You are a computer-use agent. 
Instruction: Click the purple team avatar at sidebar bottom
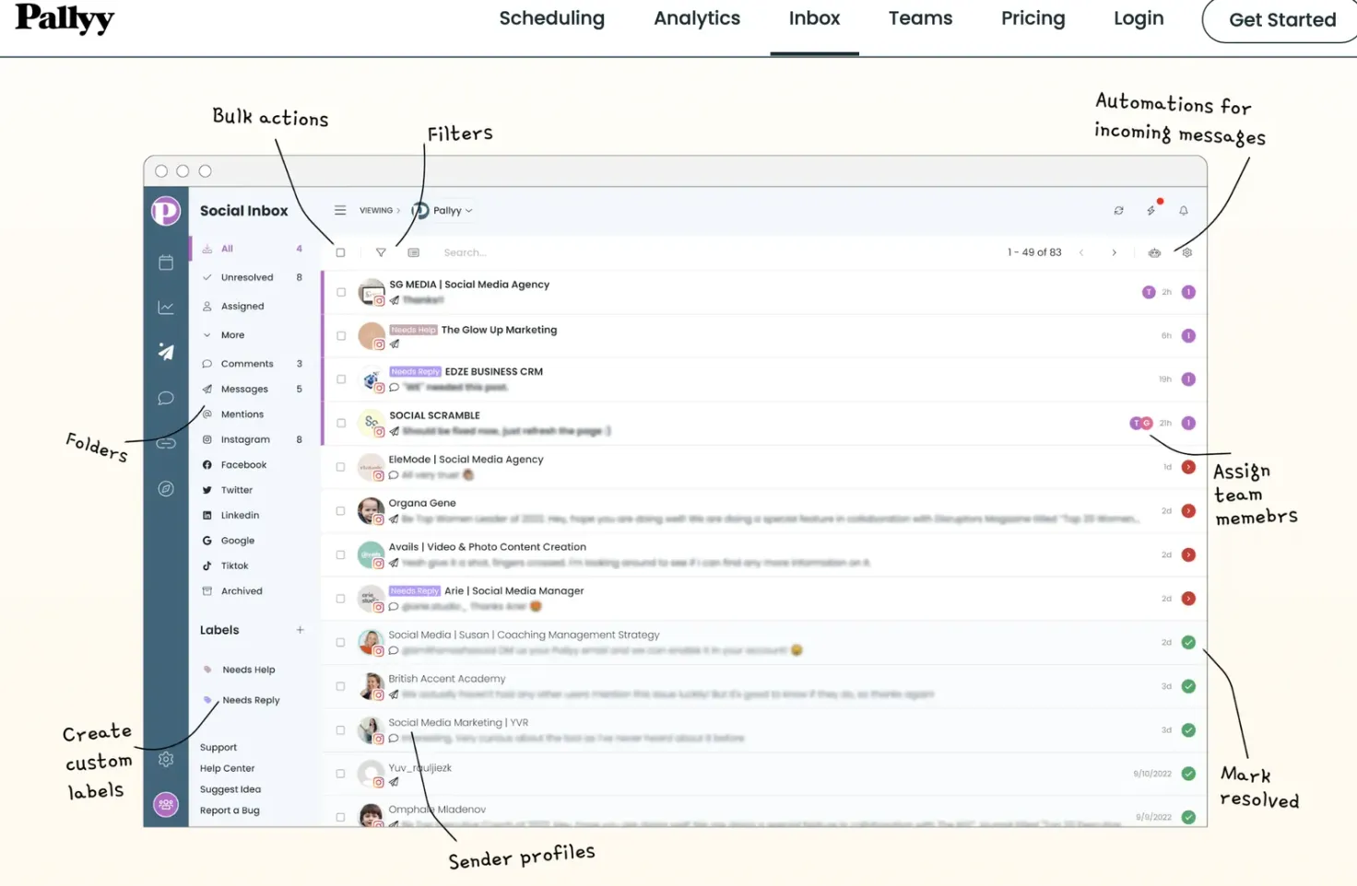166,805
